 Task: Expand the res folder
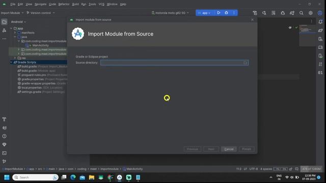pos(15,58)
